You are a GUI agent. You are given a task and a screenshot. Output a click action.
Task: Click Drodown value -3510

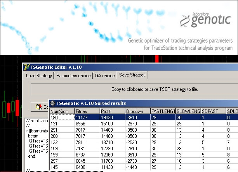(x=132, y=155)
